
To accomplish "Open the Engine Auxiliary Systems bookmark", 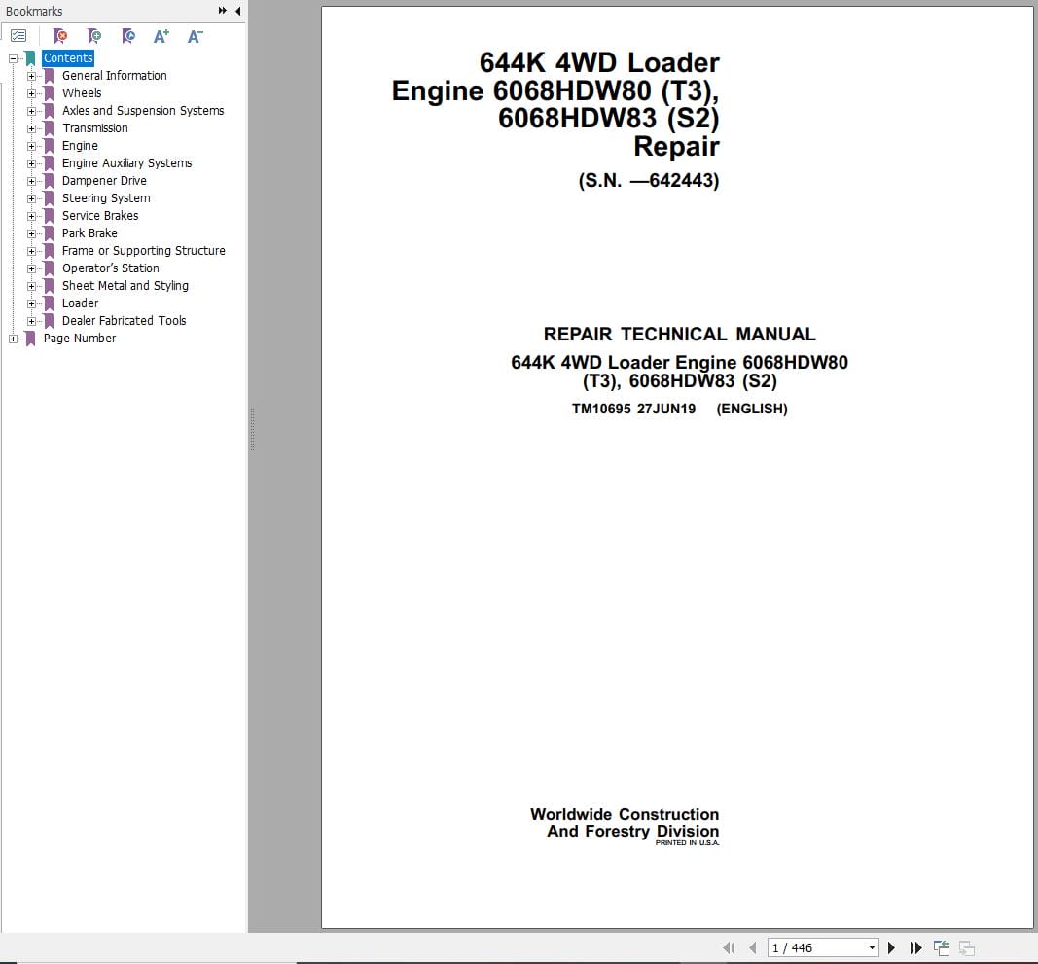I will [127, 162].
